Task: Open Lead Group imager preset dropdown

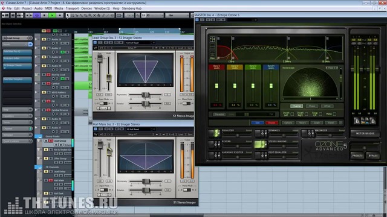Action: point(140,43)
